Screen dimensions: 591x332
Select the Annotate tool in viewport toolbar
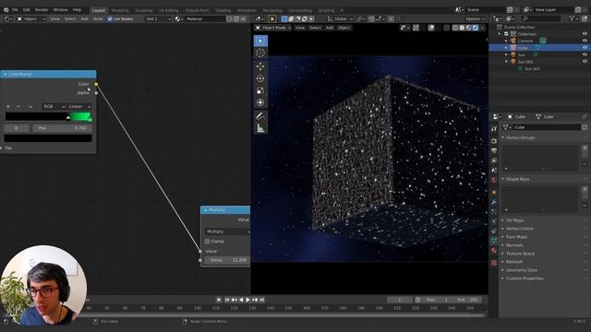pos(260,116)
